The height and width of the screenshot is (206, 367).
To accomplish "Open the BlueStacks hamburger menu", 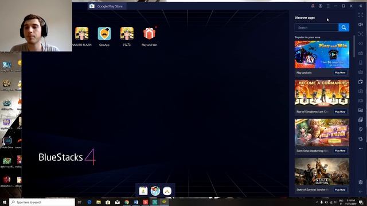I will pos(328,6).
